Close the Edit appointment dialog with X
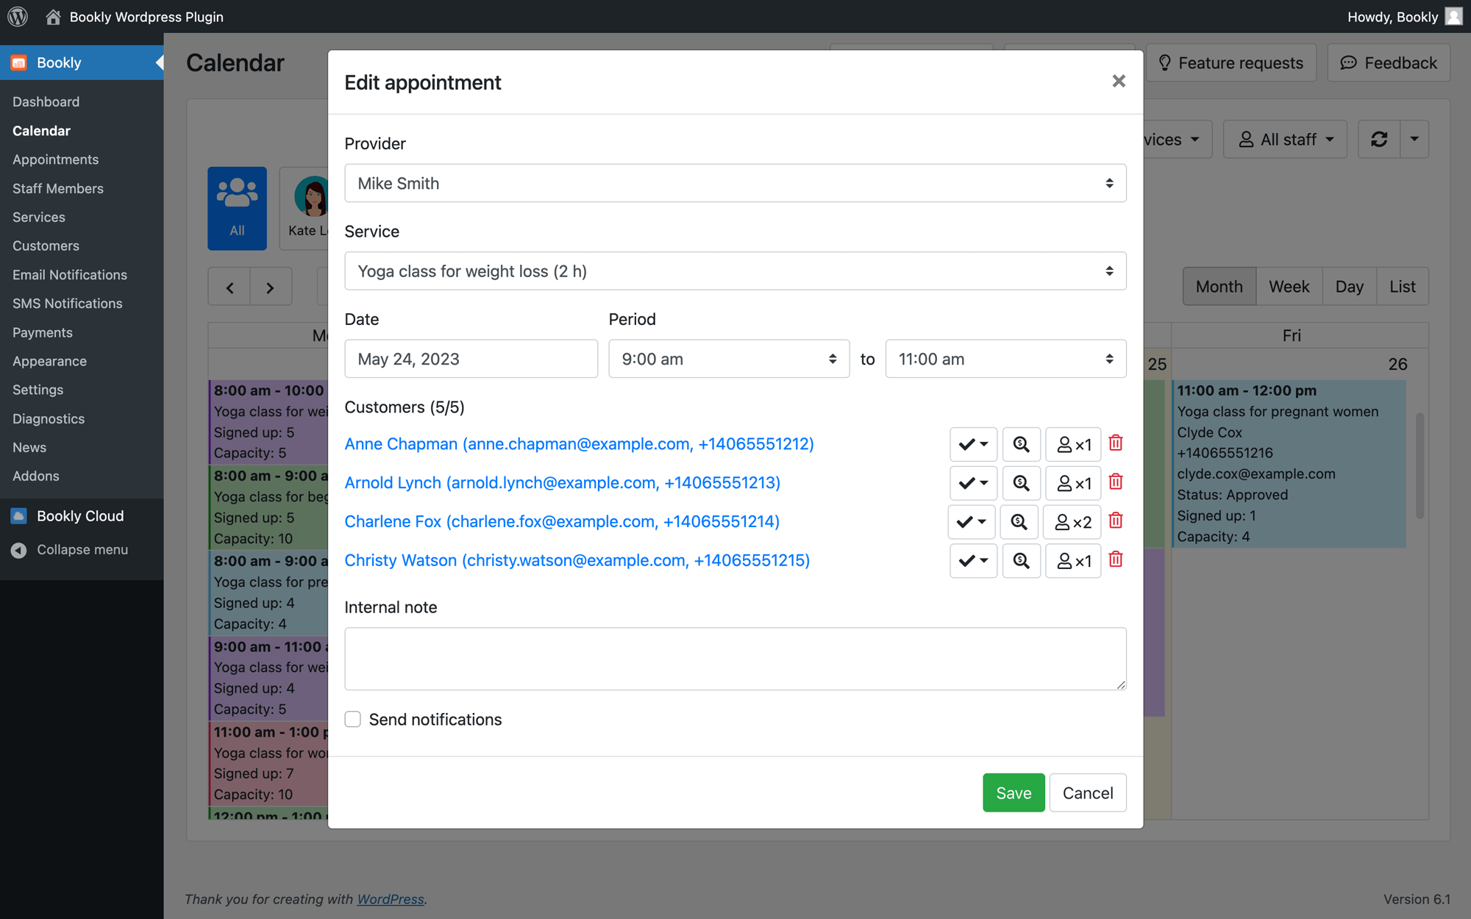The width and height of the screenshot is (1471, 919). click(1119, 81)
